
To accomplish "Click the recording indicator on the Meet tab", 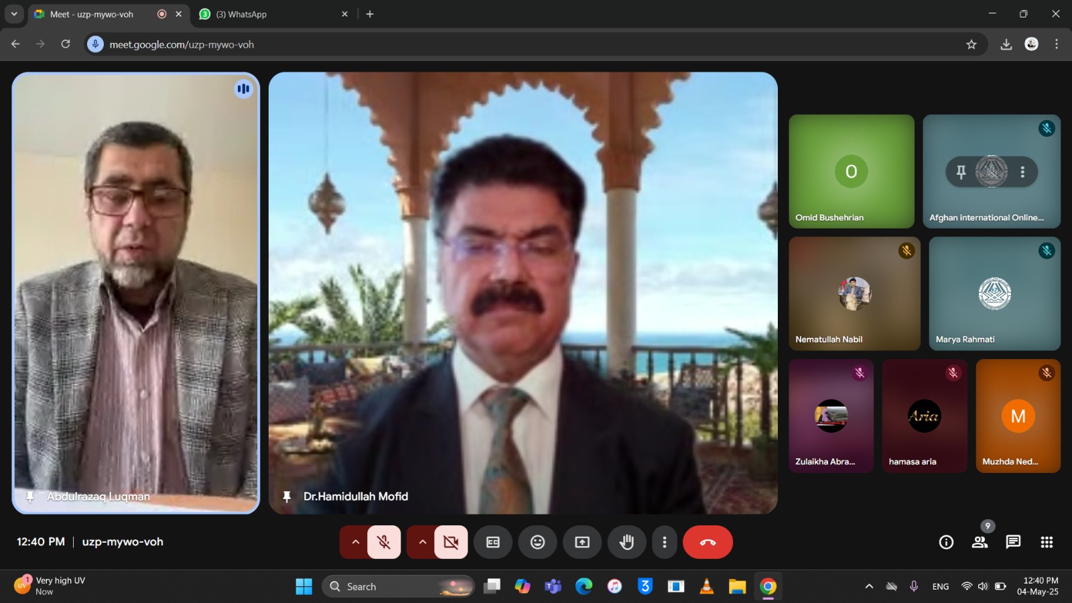I will click(x=161, y=14).
